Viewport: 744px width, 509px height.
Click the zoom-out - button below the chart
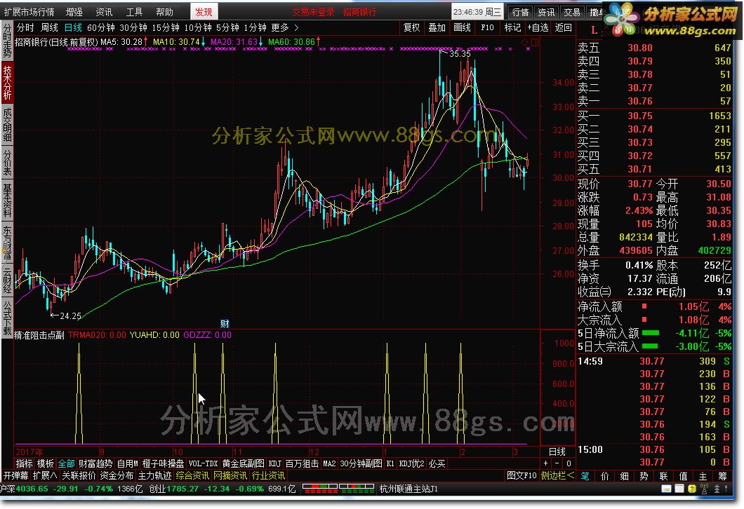point(557,463)
